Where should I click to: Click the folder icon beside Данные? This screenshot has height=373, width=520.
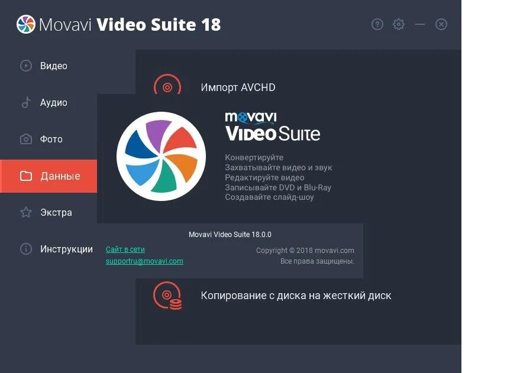26,176
